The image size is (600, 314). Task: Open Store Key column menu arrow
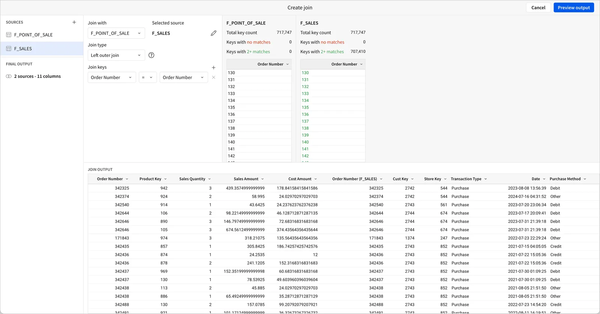coord(445,179)
